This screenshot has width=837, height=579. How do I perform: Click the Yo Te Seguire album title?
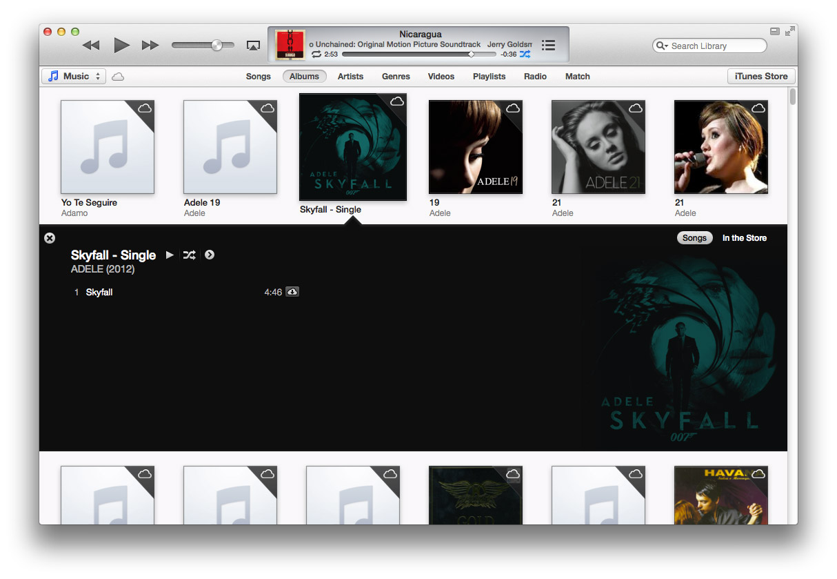click(x=89, y=203)
